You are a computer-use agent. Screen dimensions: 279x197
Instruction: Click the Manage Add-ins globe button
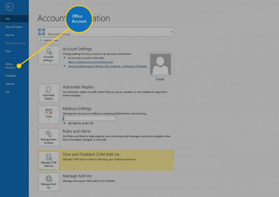point(49,182)
